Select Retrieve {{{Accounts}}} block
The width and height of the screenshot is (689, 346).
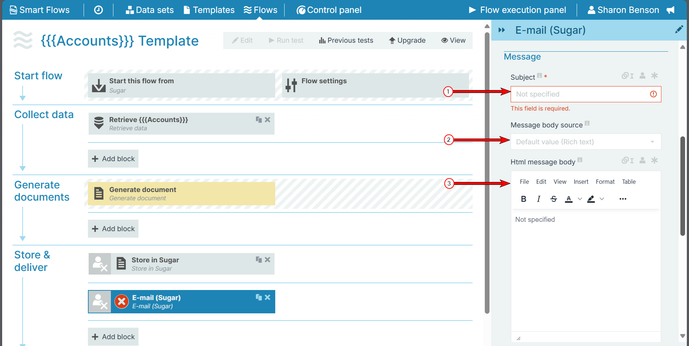click(182, 123)
